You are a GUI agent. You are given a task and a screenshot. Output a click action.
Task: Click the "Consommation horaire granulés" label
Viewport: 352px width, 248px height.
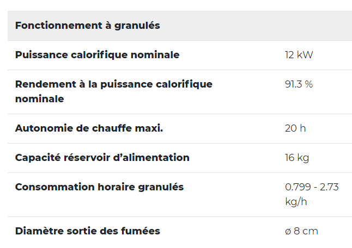click(x=99, y=187)
